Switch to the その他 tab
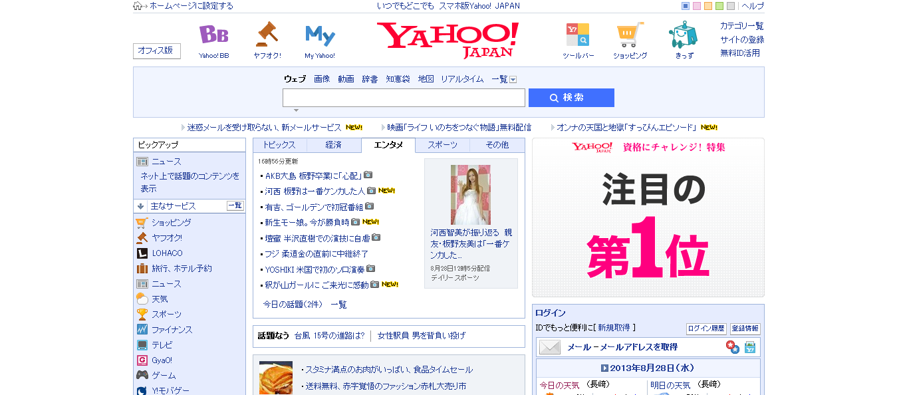Viewport: 897px width, 395px height. (497, 145)
